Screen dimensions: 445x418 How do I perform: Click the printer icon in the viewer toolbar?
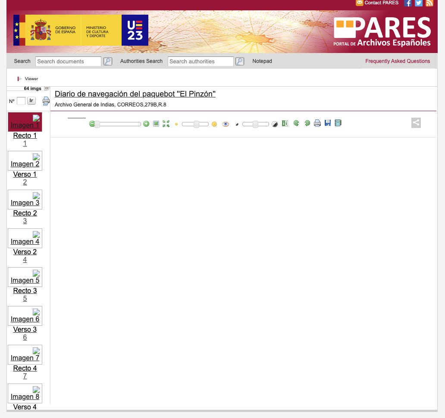pyautogui.click(x=317, y=123)
